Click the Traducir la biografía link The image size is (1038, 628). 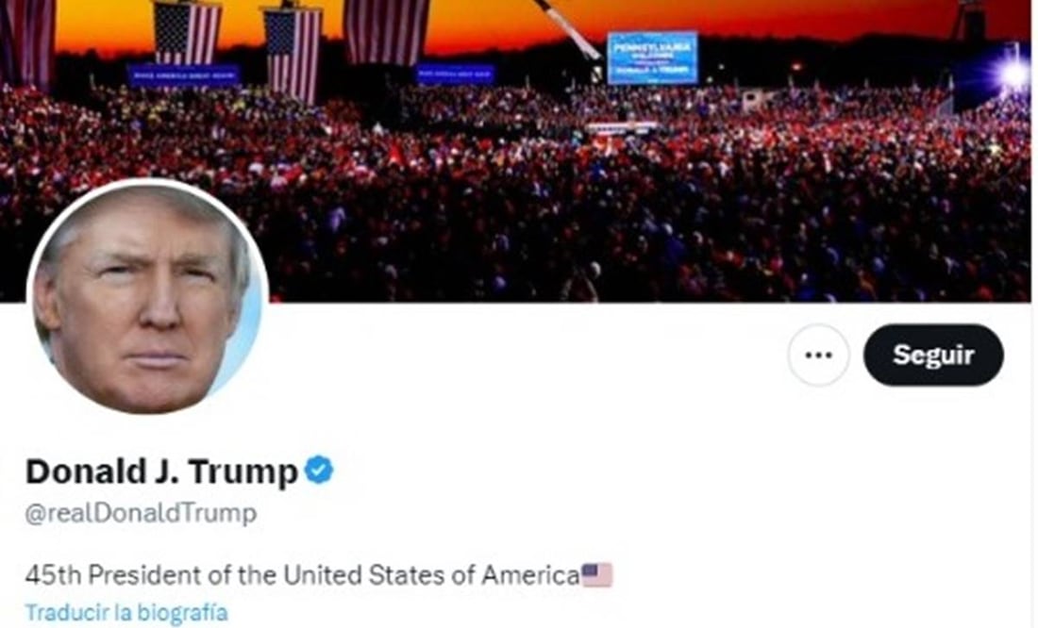pyautogui.click(x=126, y=612)
